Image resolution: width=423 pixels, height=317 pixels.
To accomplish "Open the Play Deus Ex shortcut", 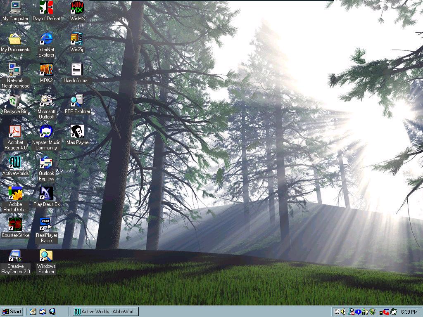I will coord(46,194).
